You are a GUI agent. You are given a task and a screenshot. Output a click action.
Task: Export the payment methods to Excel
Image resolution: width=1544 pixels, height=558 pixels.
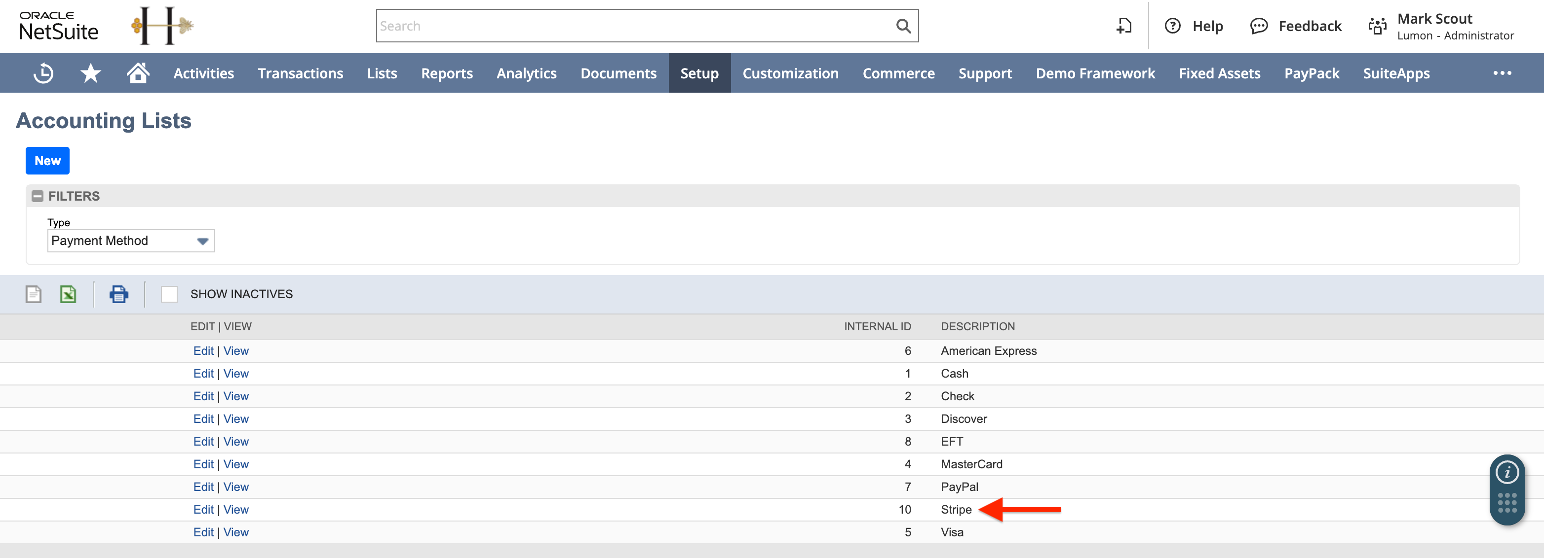68,294
